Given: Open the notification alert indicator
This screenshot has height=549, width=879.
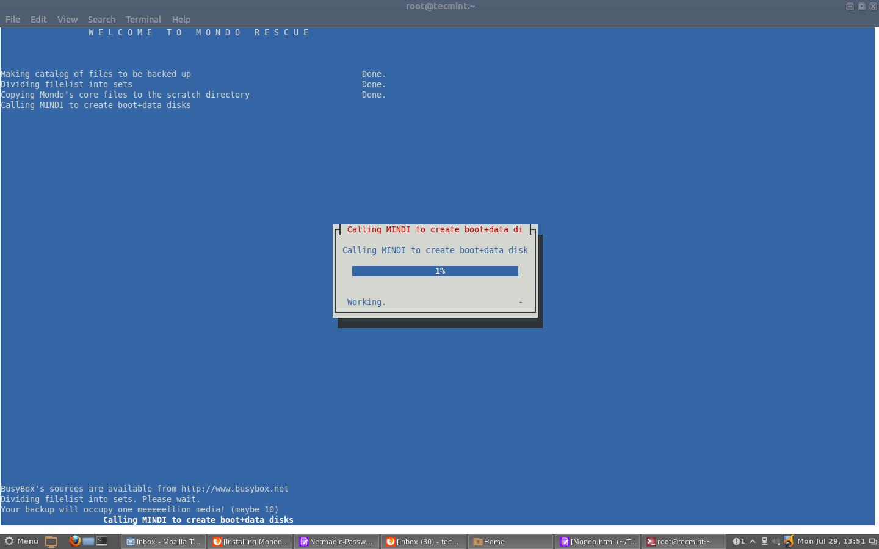Looking at the screenshot, I should tap(739, 541).
